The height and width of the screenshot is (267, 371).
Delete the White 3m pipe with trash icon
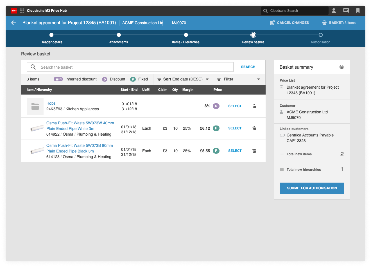[254, 128]
